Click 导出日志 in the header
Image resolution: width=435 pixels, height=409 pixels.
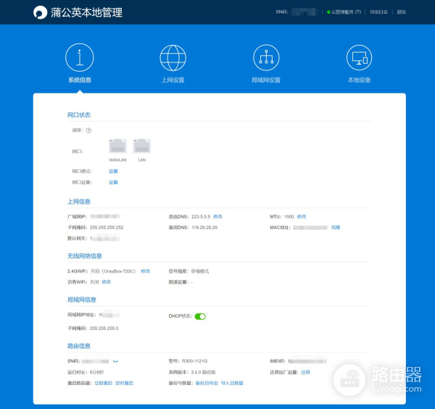[x=378, y=12]
